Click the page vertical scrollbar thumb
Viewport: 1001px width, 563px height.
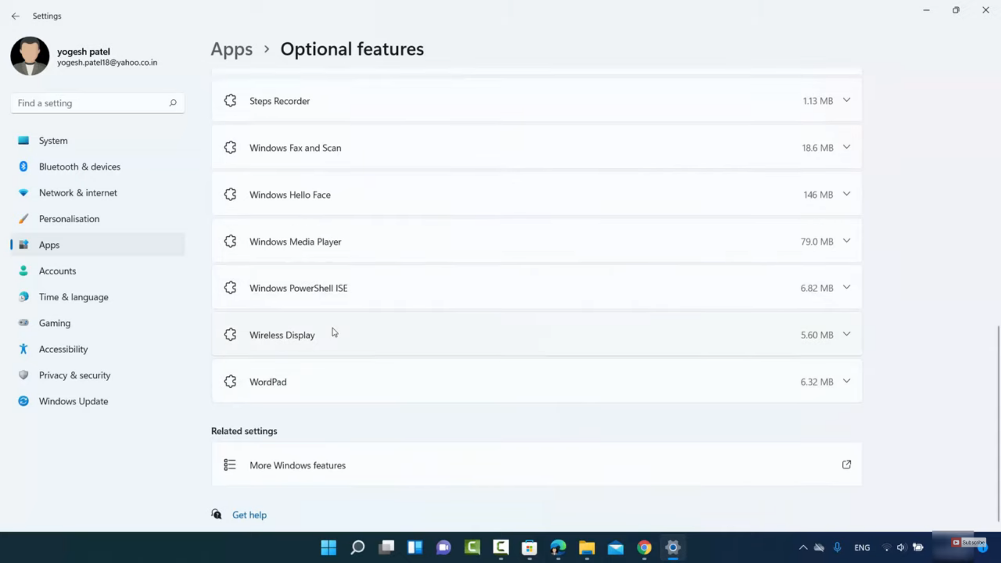pyautogui.click(x=998, y=423)
